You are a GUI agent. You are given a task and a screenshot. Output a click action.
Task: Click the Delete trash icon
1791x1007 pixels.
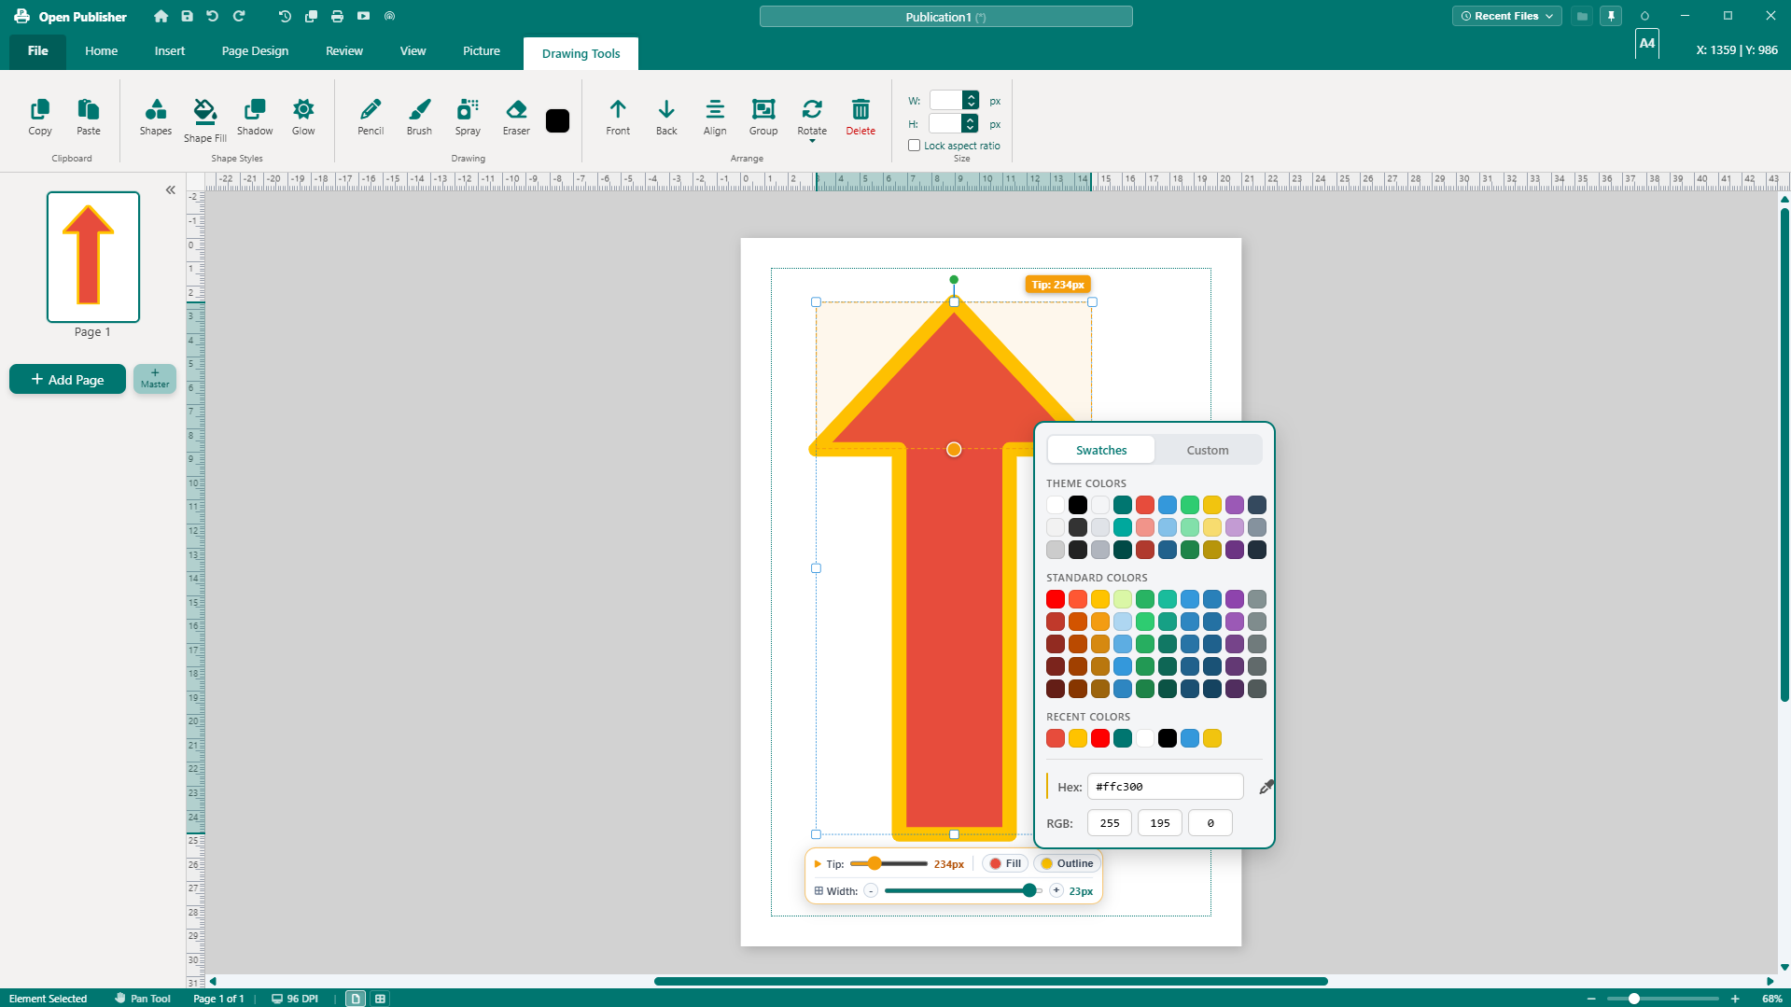click(861, 109)
